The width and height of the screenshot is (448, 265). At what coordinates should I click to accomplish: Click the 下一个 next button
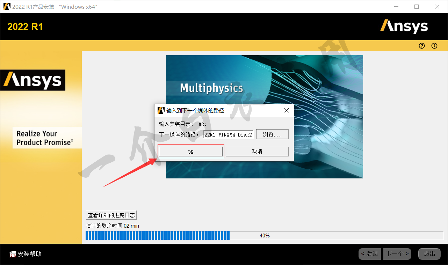click(397, 254)
